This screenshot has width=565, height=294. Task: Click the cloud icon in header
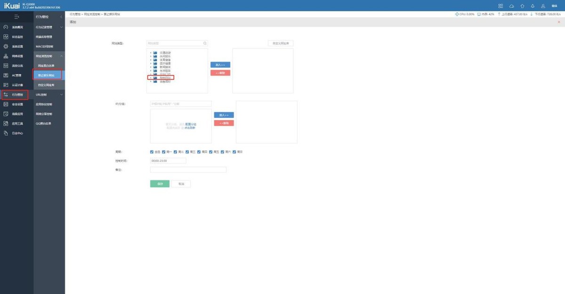[511, 6]
